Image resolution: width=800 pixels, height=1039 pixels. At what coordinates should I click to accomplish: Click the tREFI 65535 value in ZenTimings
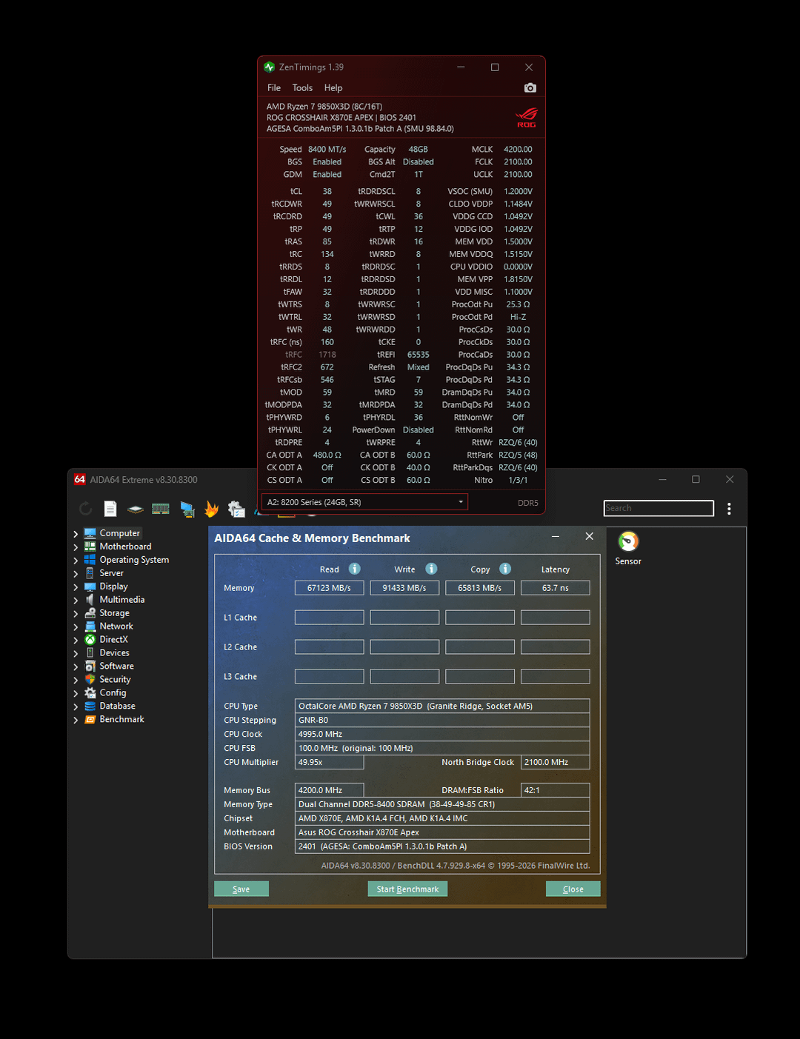[x=419, y=355]
